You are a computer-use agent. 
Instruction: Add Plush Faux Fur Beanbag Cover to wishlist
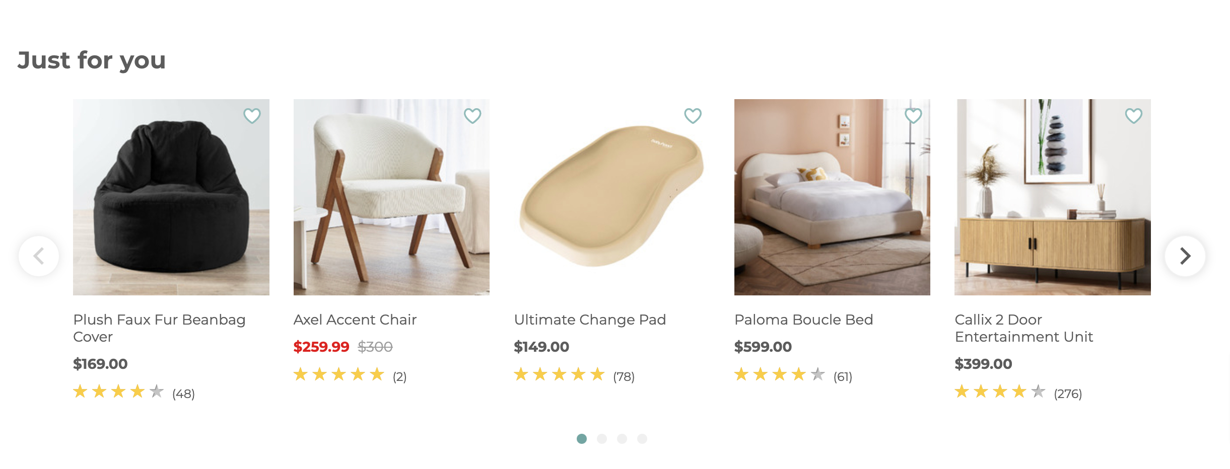pyautogui.click(x=252, y=116)
